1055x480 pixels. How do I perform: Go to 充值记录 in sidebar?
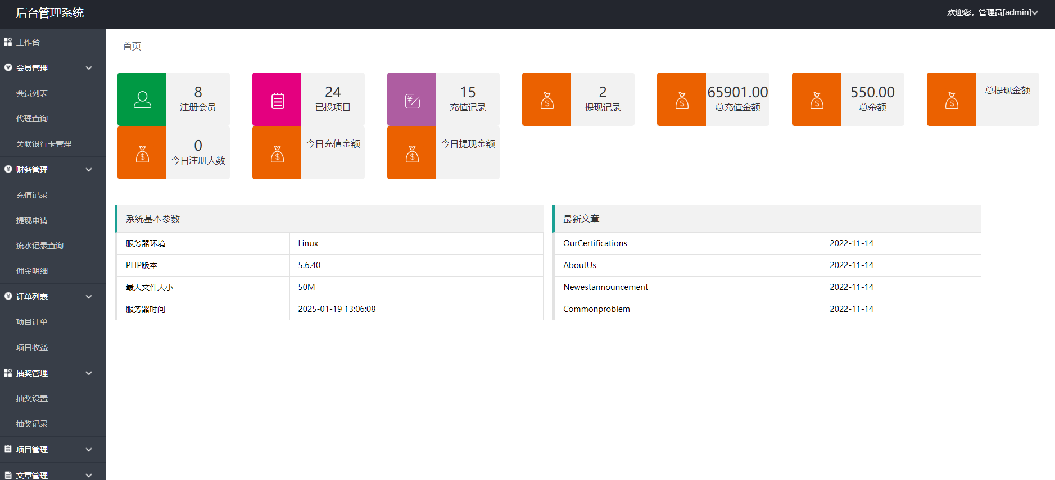[x=32, y=195]
